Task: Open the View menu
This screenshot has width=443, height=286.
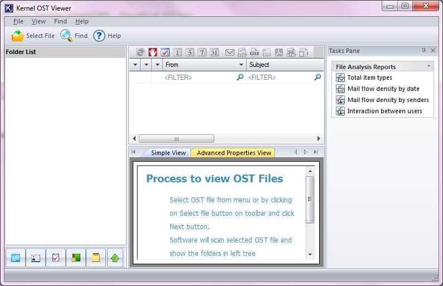Action: click(x=38, y=21)
